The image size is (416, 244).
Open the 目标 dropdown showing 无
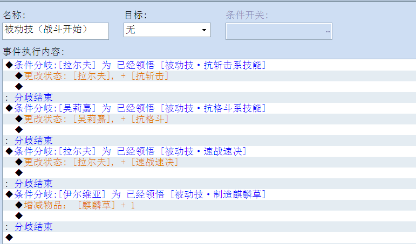(x=167, y=30)
